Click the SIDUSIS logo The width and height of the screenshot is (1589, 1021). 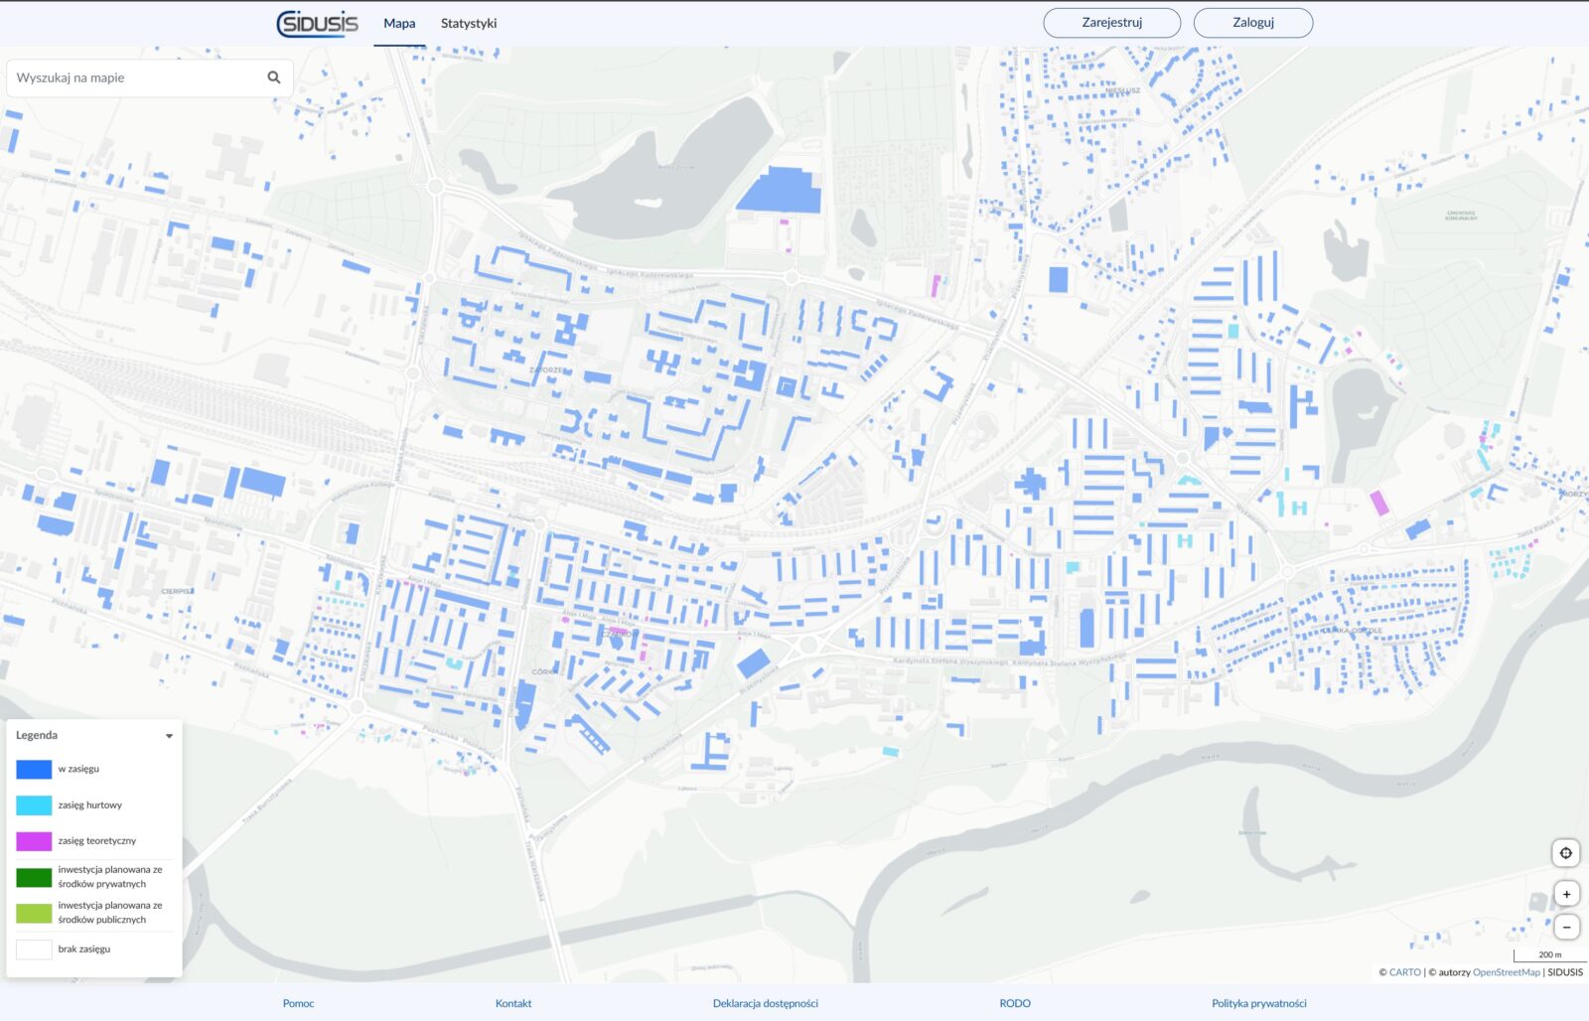point(317,23)
